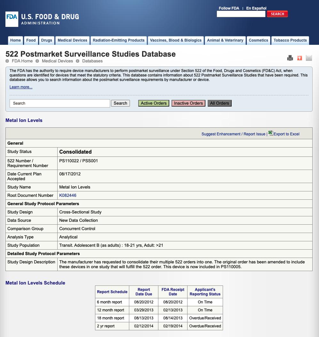Click the Concurrent Control value

tap(77, 229)
